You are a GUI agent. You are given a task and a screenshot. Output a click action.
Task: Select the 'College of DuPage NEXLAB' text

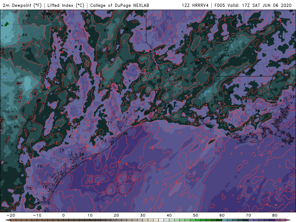click(120, 5)
